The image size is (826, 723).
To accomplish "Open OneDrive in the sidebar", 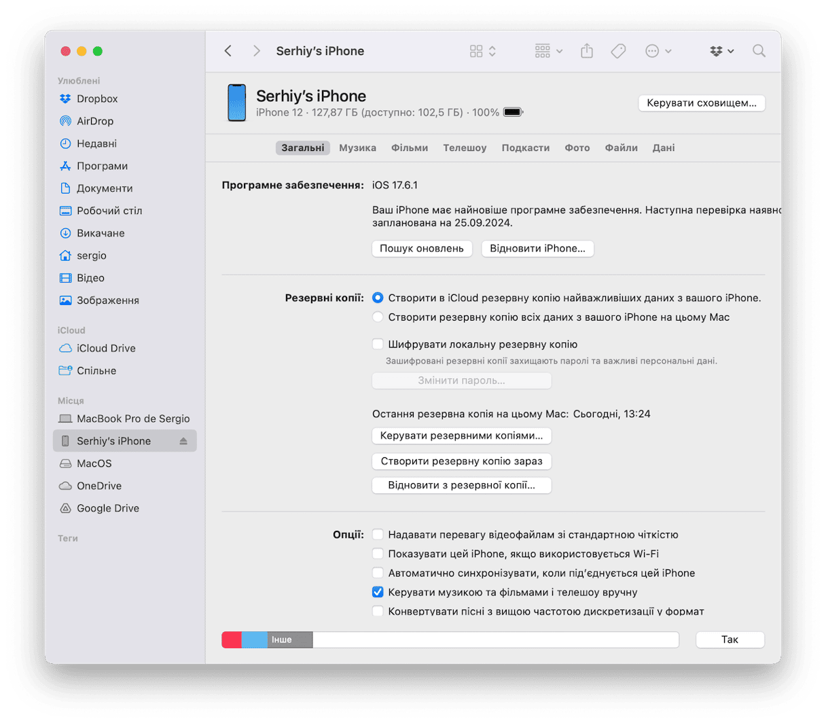I will pos(124,486).
